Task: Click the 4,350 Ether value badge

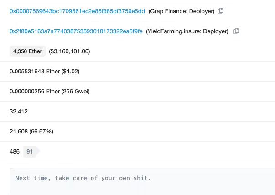Action: click(x=27, y=51)
